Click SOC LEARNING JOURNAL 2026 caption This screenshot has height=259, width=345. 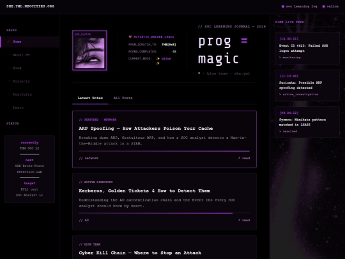click(x=232, y=26)
